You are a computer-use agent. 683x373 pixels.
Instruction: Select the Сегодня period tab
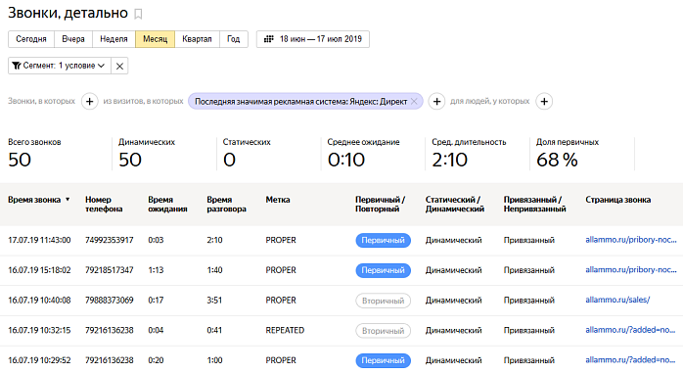[x=31, y=39]
